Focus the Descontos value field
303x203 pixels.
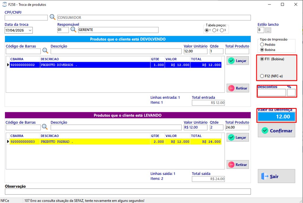click(272, 93)
